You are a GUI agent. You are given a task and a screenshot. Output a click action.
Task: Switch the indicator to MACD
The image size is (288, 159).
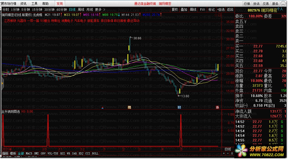coord(29,153)
